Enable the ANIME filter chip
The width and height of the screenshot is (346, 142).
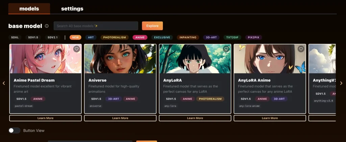coord(140,38)
